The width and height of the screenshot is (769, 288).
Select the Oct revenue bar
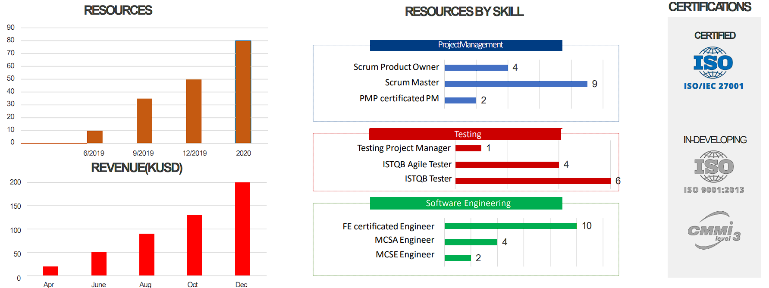[x=195, y=245]
